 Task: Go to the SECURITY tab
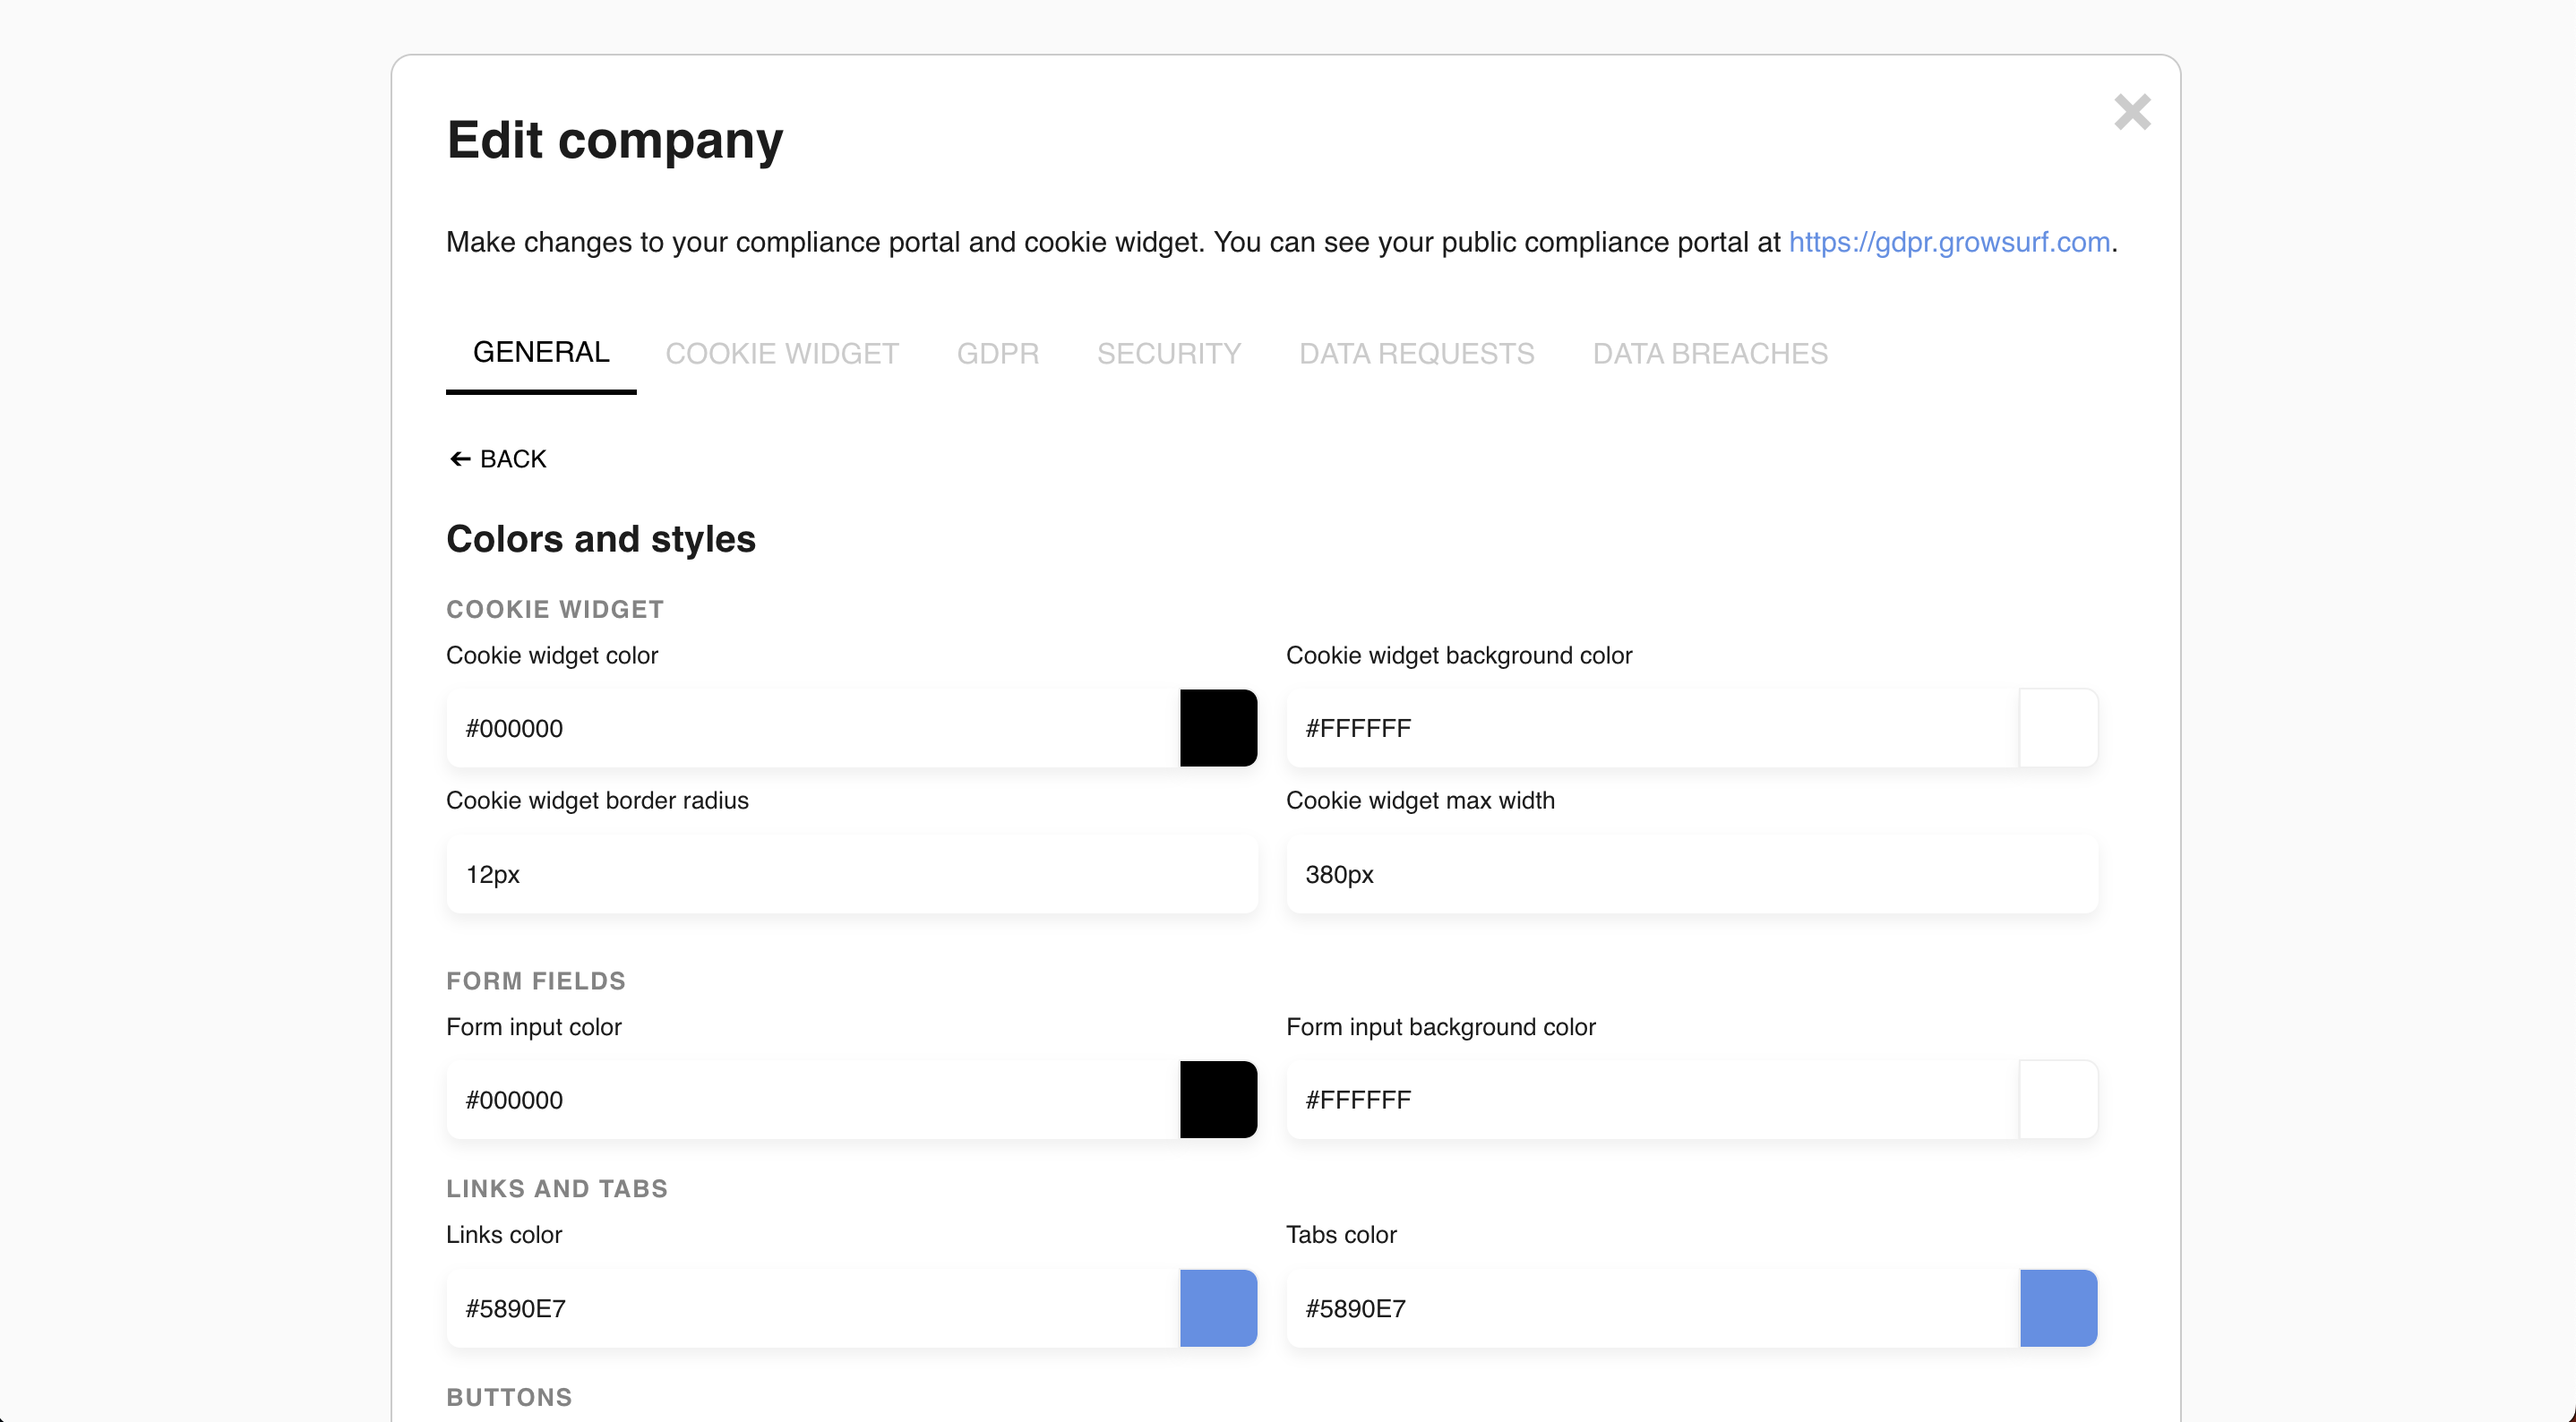[x=1168, y=354]
